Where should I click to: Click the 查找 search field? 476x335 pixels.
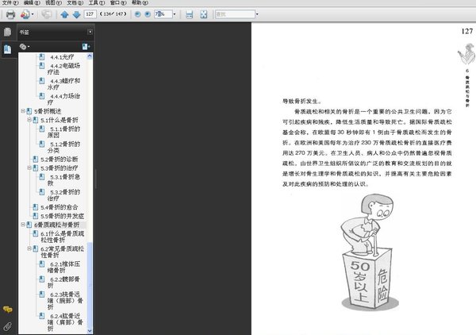(x=235, y=14)
